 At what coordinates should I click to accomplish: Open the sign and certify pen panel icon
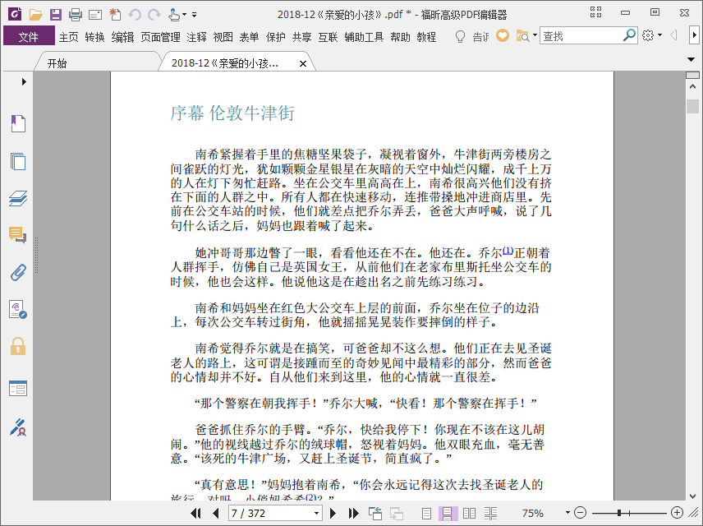coord(18,427)
